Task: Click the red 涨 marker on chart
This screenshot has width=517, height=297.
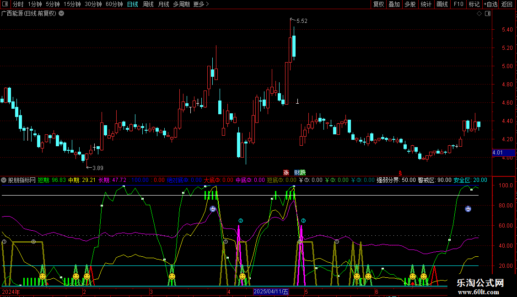Action: point(286,173)
